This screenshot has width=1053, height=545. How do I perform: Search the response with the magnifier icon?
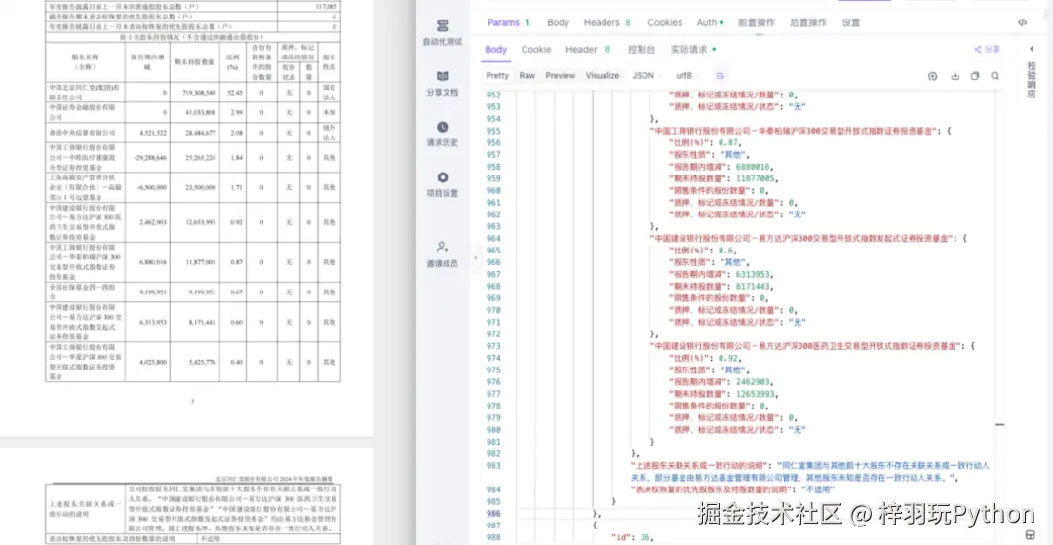coord(995,75)
